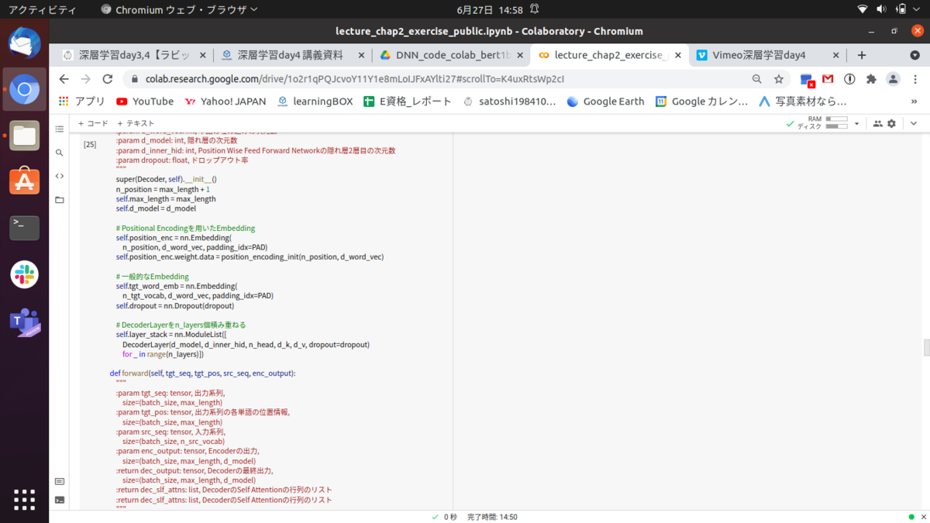Open Colab terminal icon at sidebar bottom

point(60,500)
